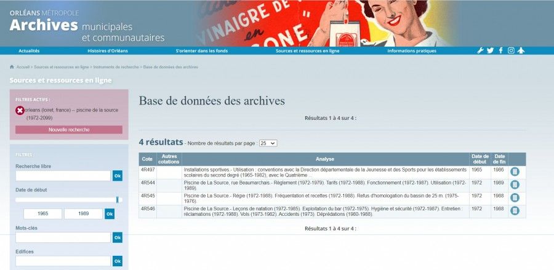This screenshot has height=270, width=554.
Task: Open the Informations pratiques menu
Action: click(x=412, y=51)
